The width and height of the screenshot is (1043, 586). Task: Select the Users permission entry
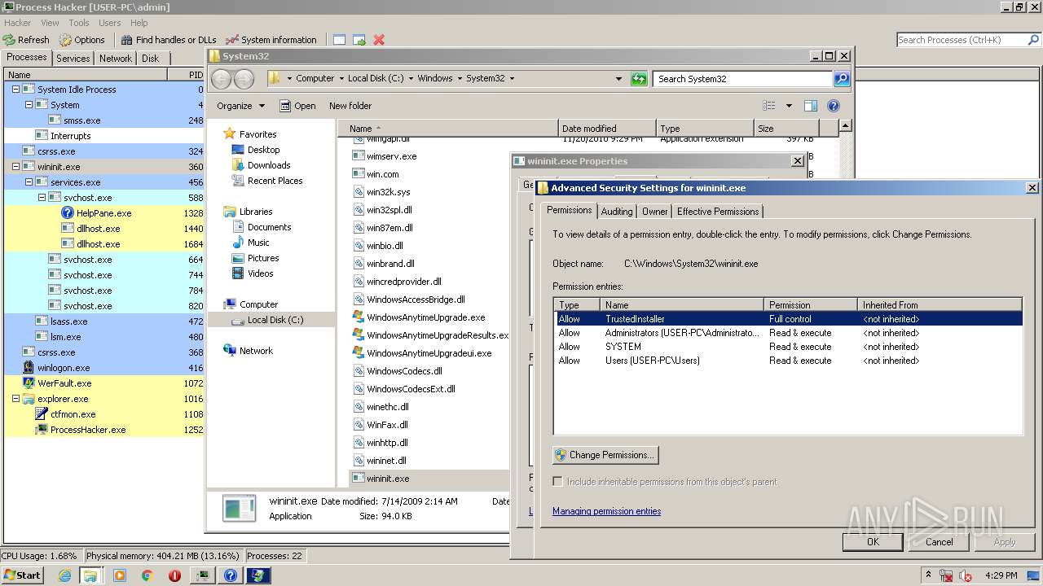(x=787, y=361)
